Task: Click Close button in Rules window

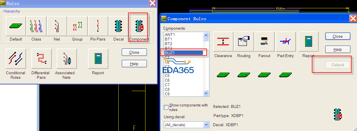Action: [x=134, y=52]
